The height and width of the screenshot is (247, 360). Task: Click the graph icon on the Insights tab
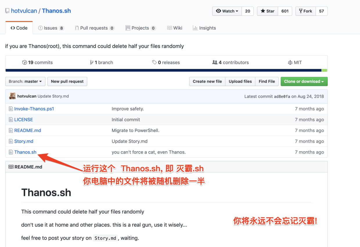(195, 28)
